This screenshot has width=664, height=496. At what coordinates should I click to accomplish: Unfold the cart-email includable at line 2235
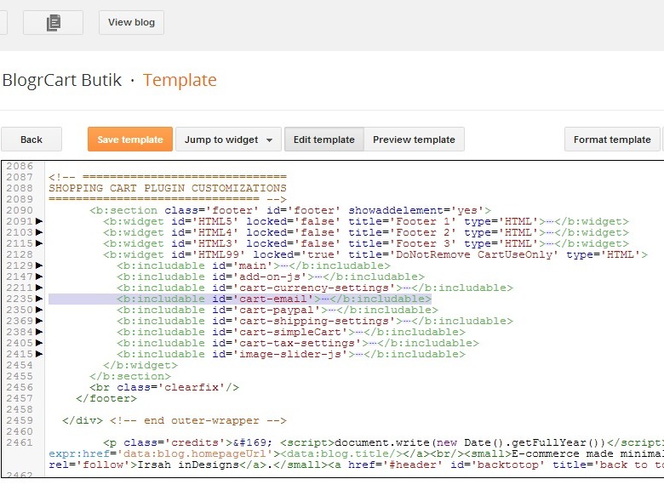(39, 299)
